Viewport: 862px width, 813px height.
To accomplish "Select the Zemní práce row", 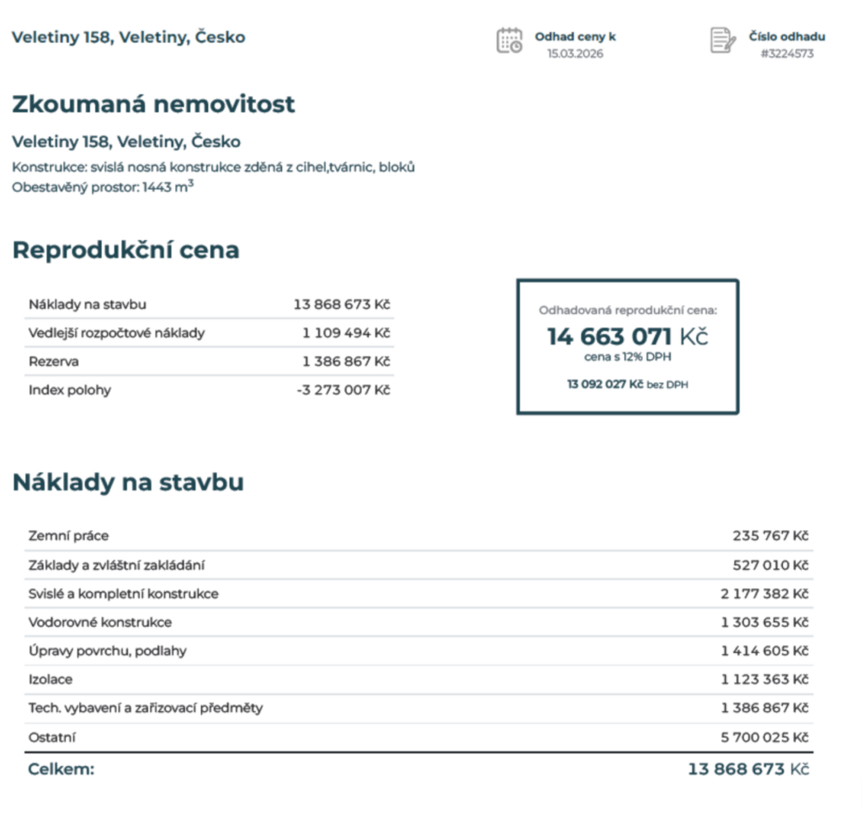I will (x=419, y=536).
